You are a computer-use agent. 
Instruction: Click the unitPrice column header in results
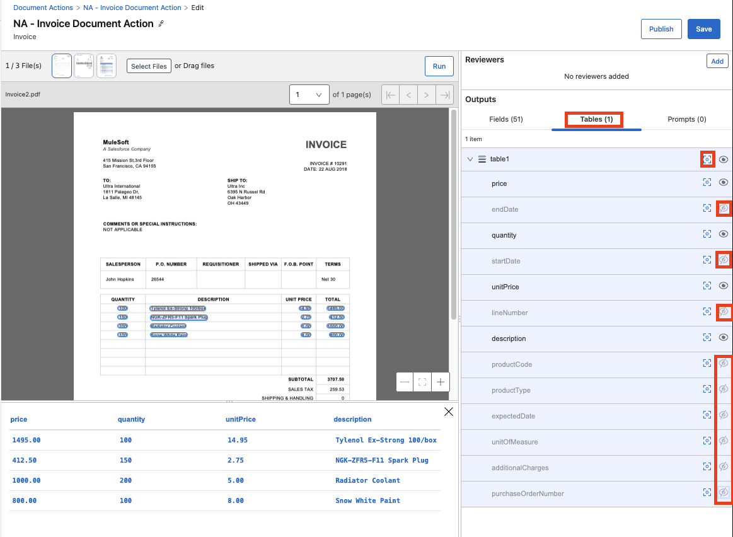(240, 419)
